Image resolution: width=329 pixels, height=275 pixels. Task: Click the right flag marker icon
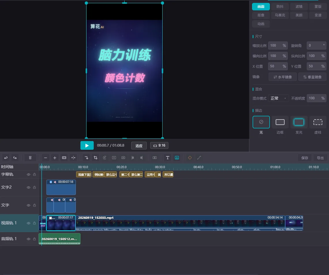click(141, 158)
